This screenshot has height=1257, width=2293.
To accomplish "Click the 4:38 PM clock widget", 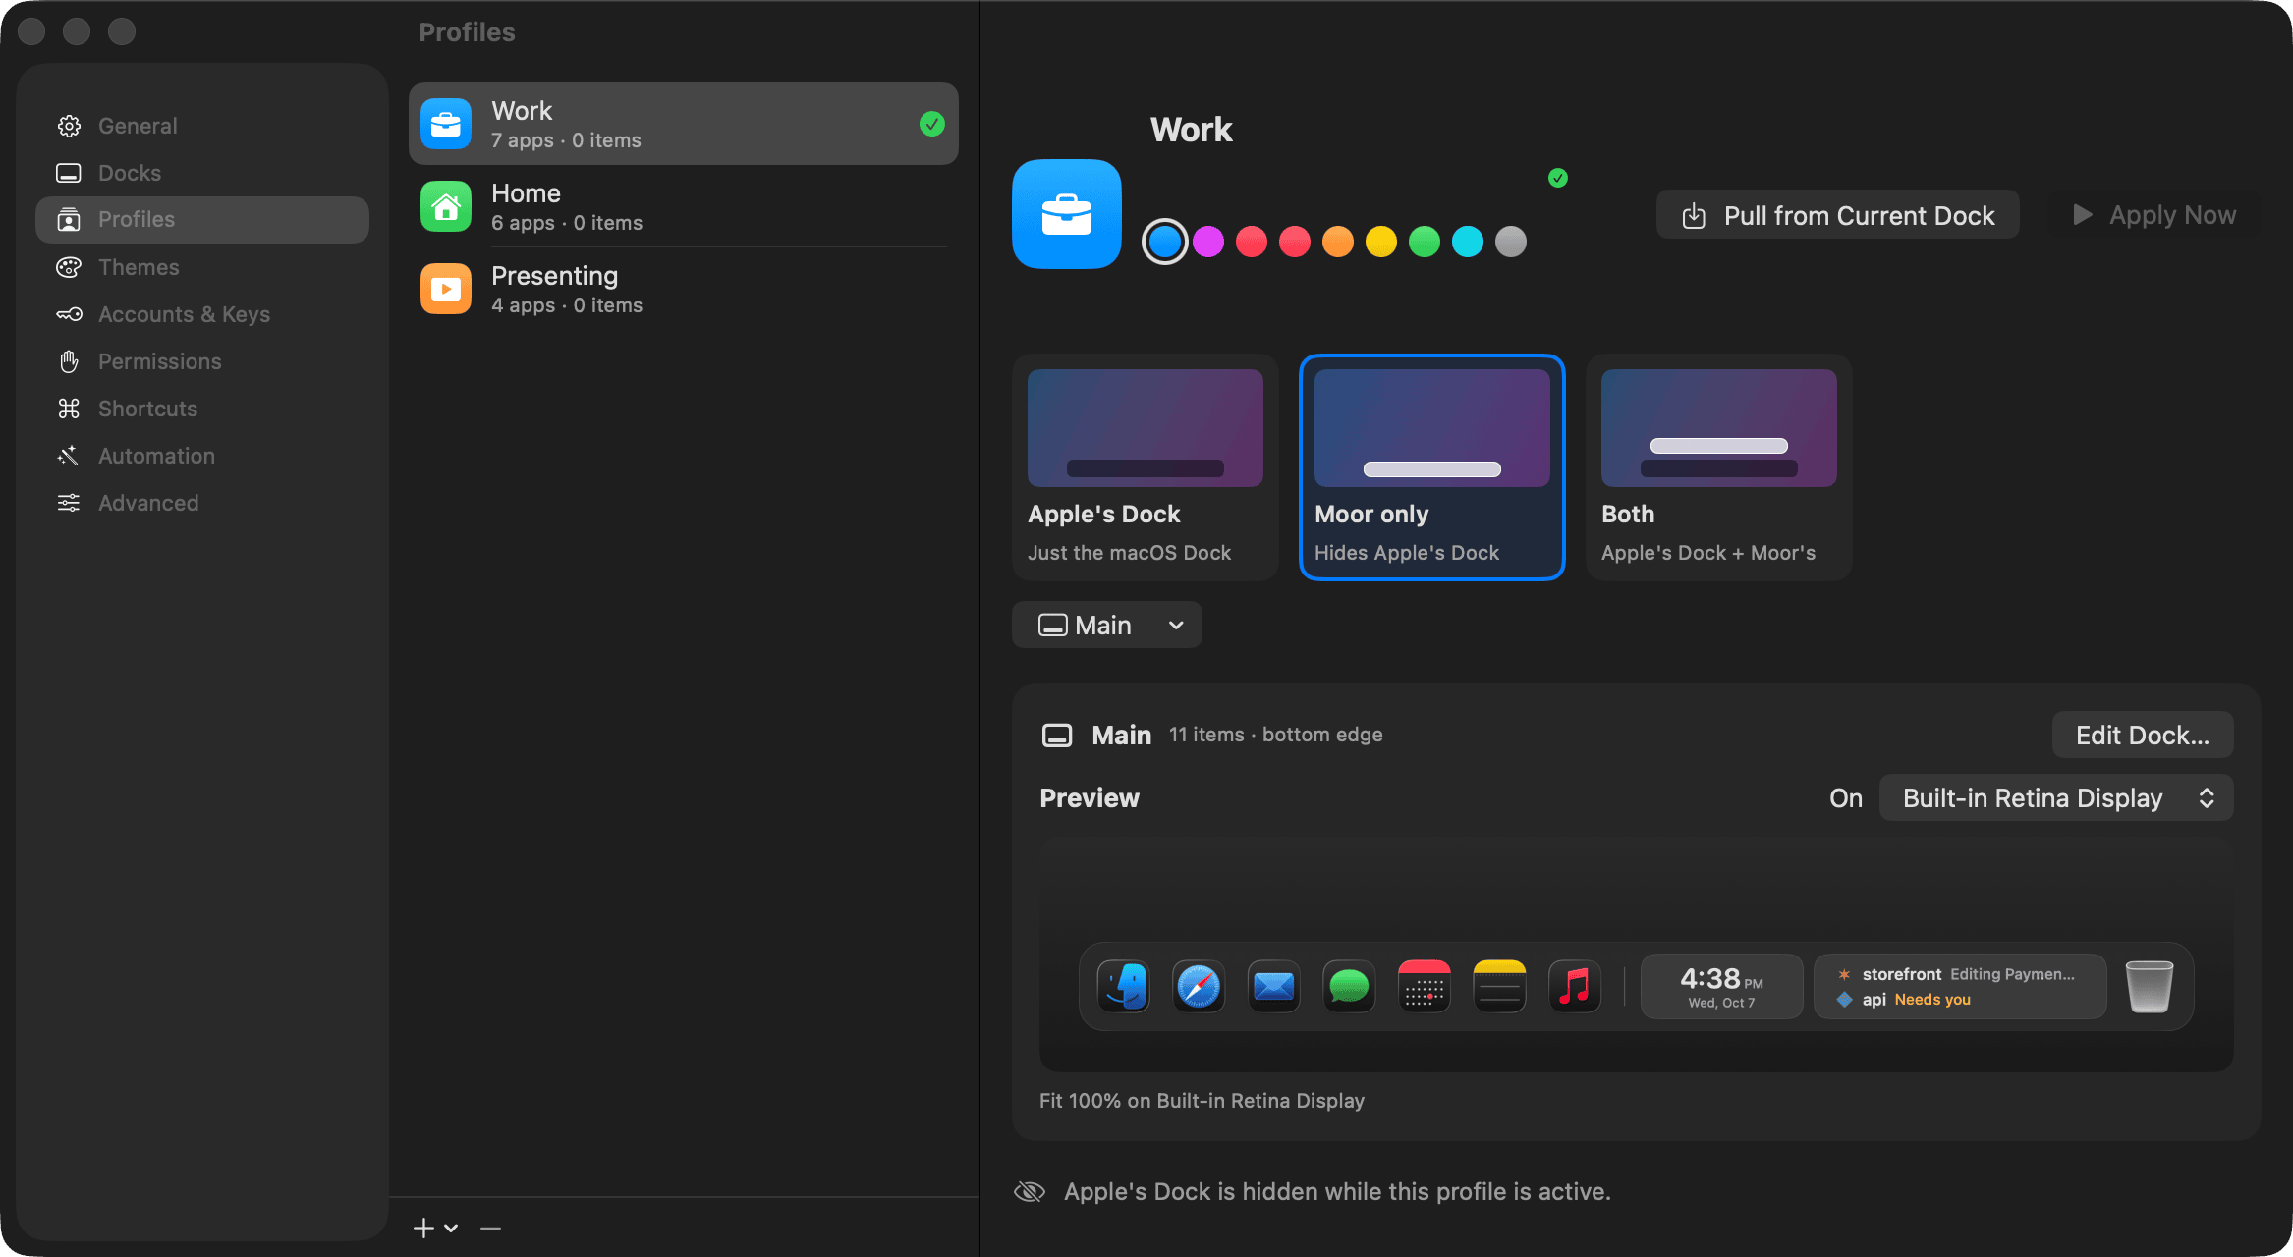I will pyautogui.click(x=1722, y=987).
